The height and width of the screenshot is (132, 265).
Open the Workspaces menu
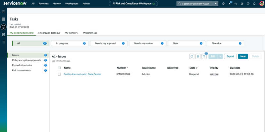(x=72, y=4)
